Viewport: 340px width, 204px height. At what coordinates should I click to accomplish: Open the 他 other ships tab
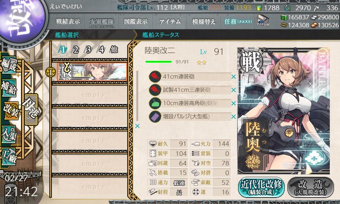point(114,49)
